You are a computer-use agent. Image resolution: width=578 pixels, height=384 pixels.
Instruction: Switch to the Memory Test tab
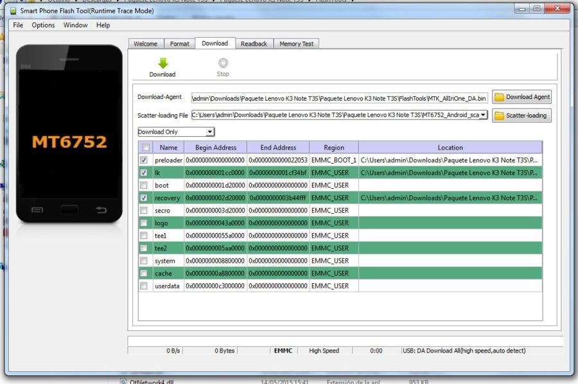[x=296, y=44]
